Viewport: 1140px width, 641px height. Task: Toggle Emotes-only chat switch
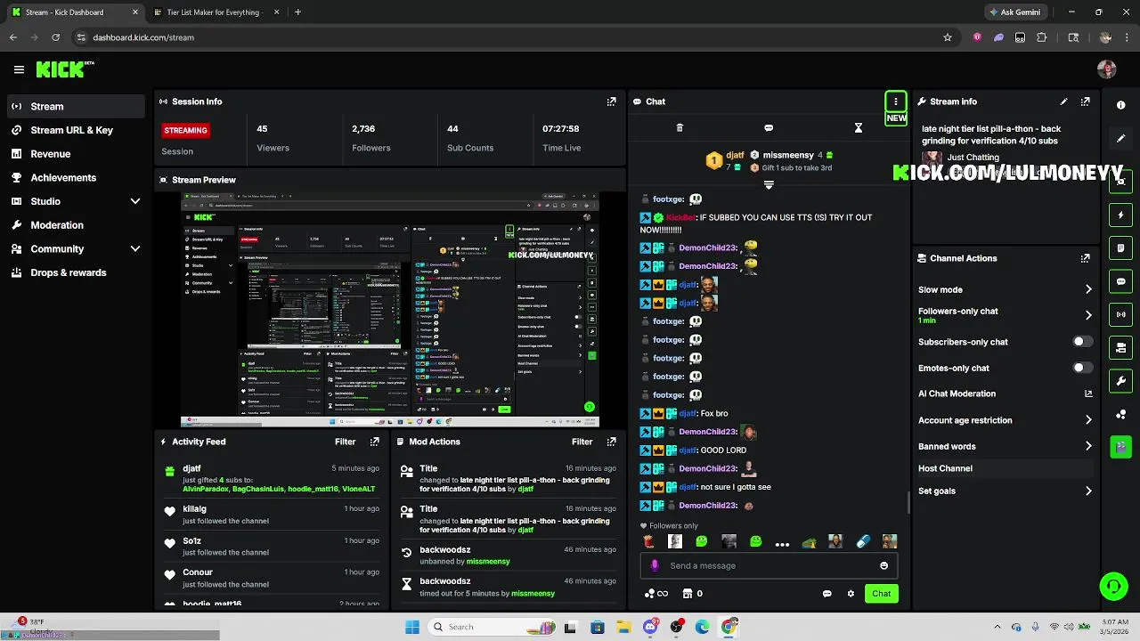click(x=1082, y=368)
